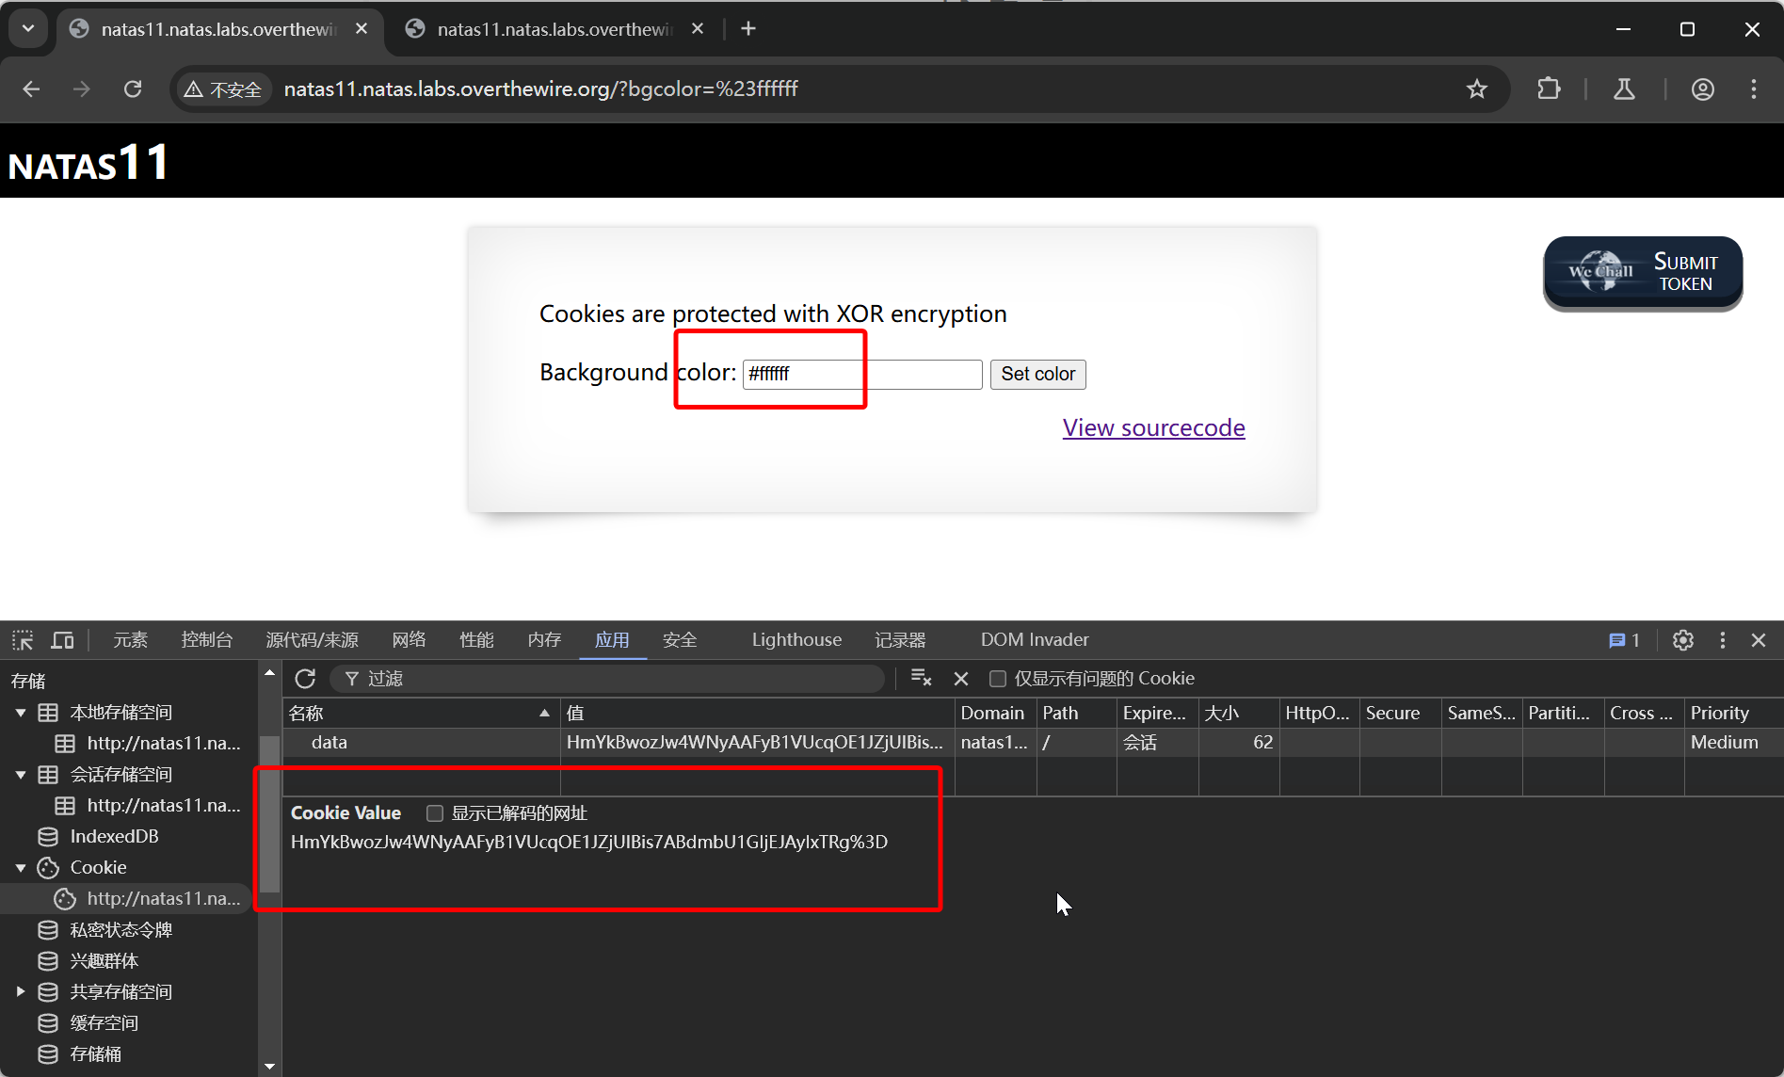Delete selected cookie with the X icon
This screenshot has height=1077, width=1784.
pos(961,679)
